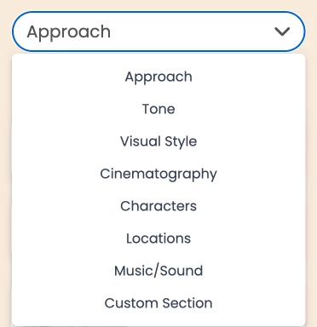Click the Approach combo box field
The height and width of the screenshot is (327, 317).
click(x=158, y=32)
